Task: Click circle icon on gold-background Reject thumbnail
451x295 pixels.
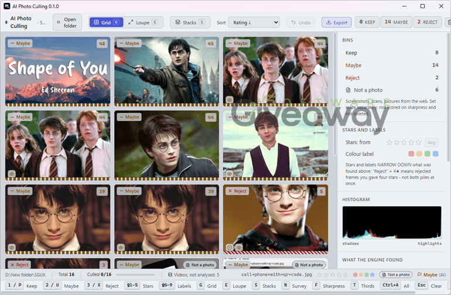Action: pyautogui.click(x=230, y=248)
